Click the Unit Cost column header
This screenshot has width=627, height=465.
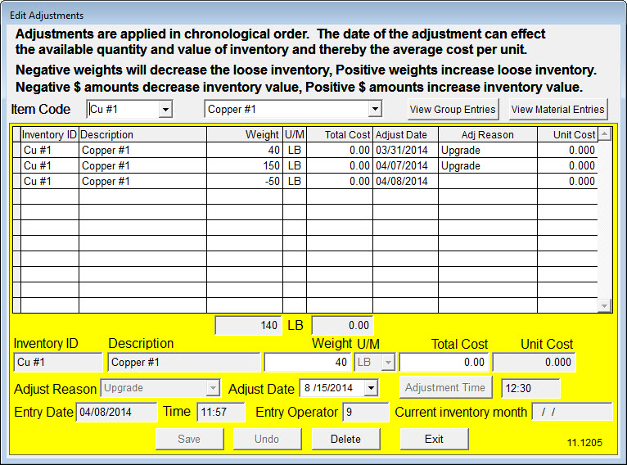coord(567,135)
